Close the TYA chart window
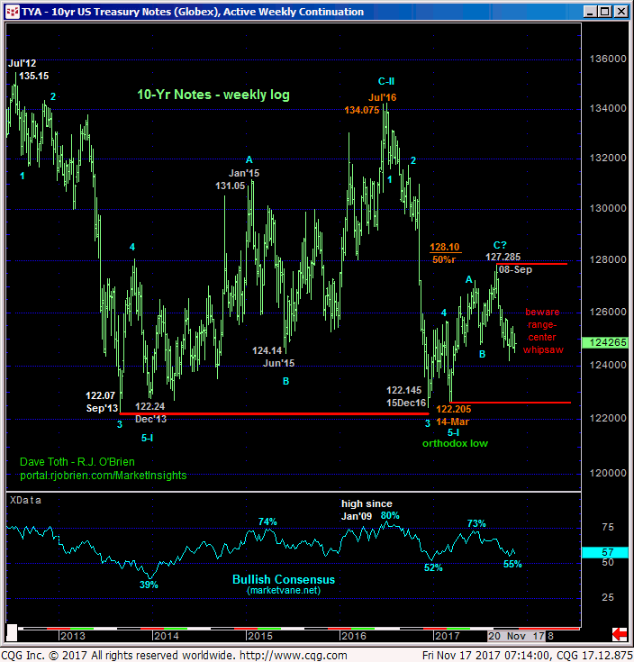 (621, 12)
